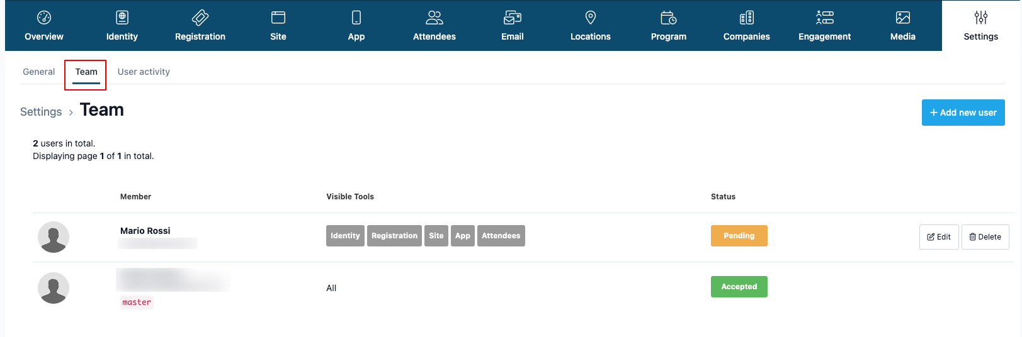
Task: Open the Media image icon
Action: (903, 18)
